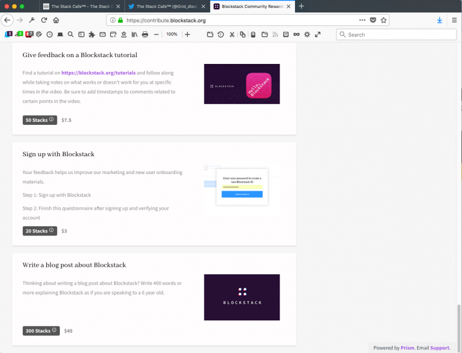
Task: Click the 20 Stacks reward badge
Action: [x=40, y=231]
